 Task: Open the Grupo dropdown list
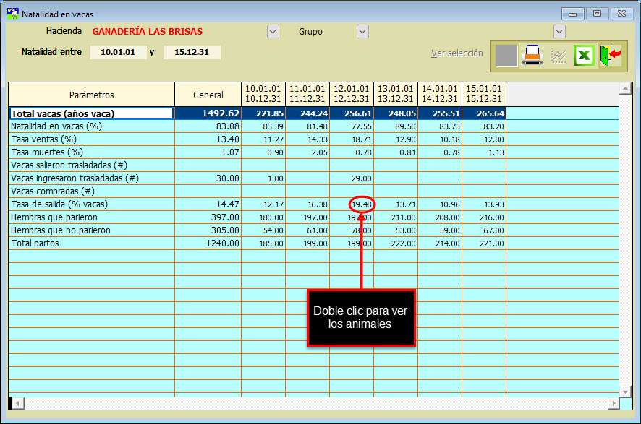point(362,32)
